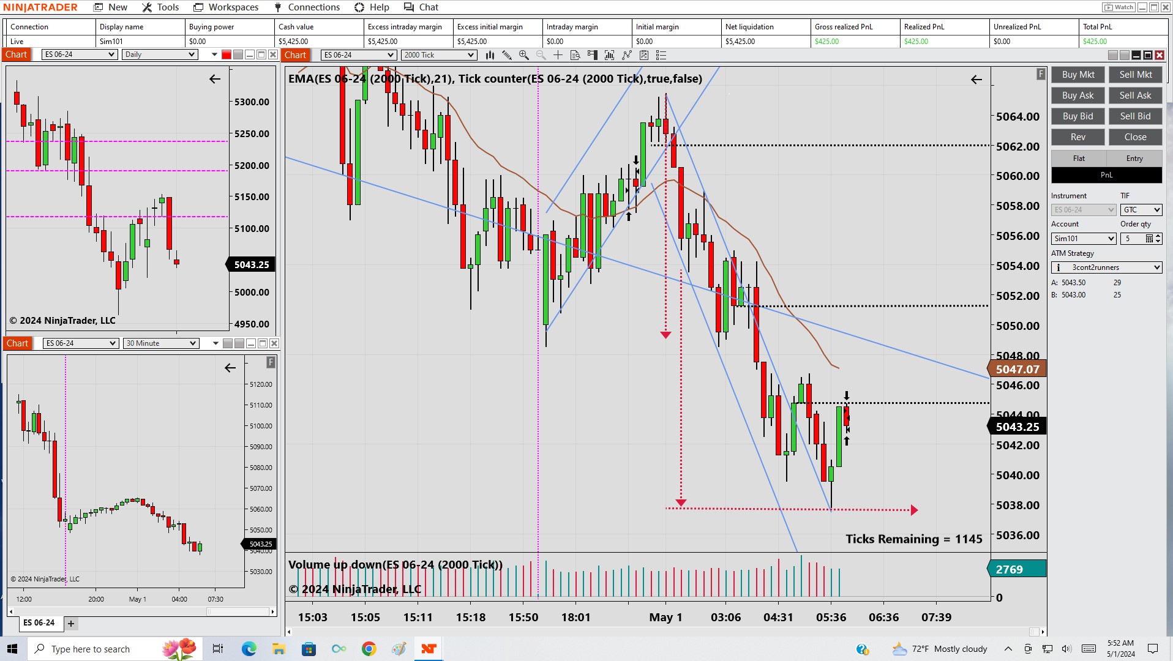Open the Daily interval dropdown
This screenshot has height=661, width=1173.
pos(160,54)
